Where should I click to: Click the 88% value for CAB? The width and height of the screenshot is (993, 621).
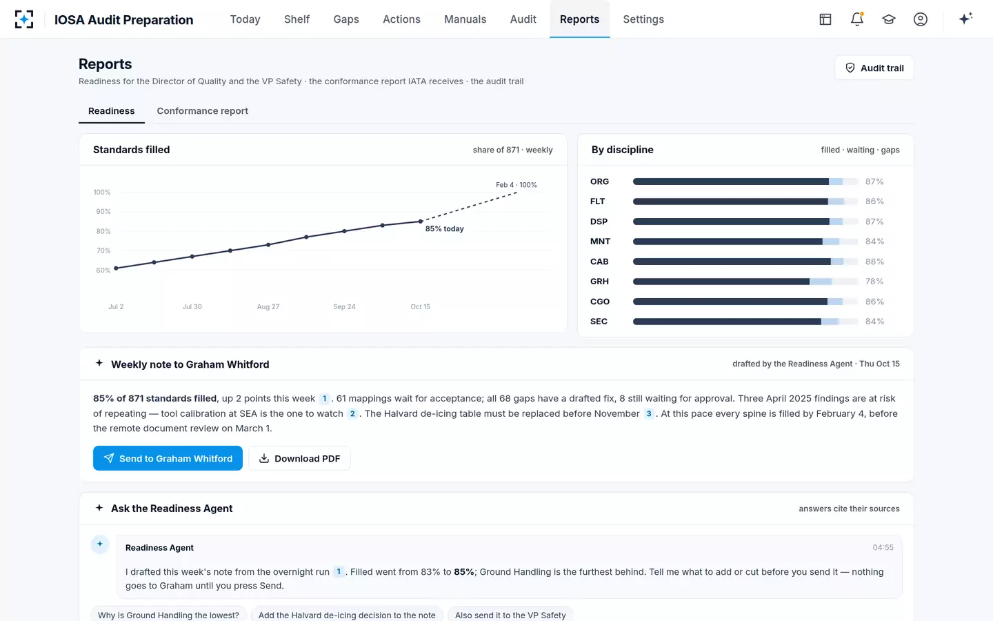click(x=874, y=262)
